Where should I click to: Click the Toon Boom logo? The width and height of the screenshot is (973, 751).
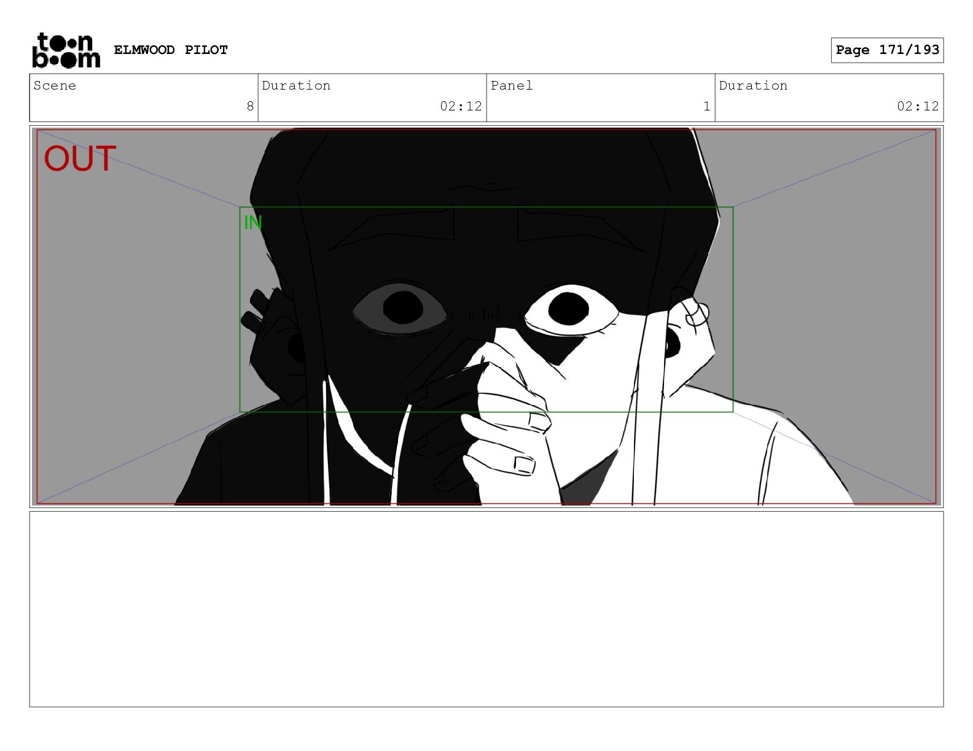66,50
